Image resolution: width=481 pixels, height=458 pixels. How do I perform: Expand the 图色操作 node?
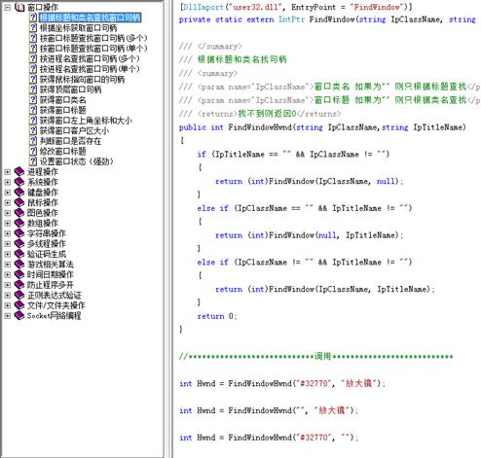pos(8,213)
